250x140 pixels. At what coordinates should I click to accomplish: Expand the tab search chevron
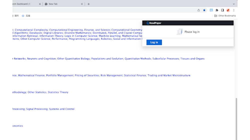point(234,4)
